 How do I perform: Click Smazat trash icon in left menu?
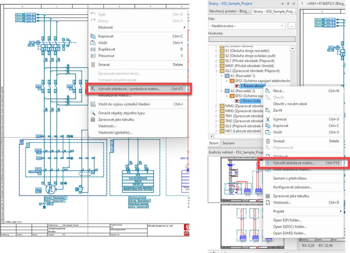(x=93, y=65)
